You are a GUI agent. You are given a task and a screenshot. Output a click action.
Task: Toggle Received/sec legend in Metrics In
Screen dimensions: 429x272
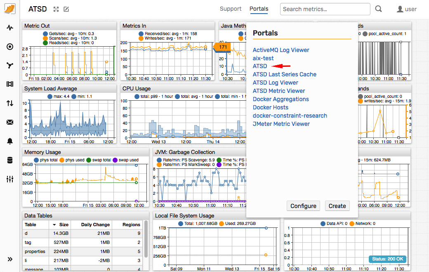pos(168,34)
